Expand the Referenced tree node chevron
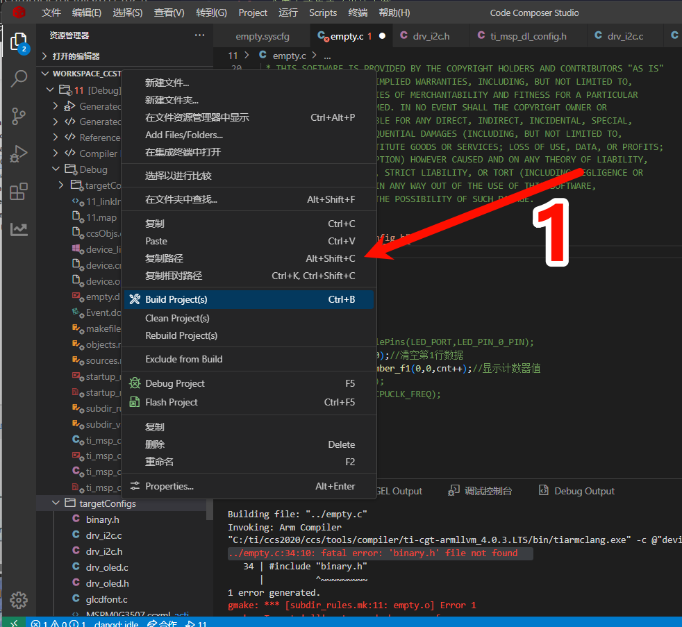 56,137
